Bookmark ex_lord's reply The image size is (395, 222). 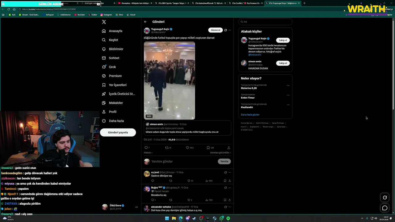tap(225, 181)
